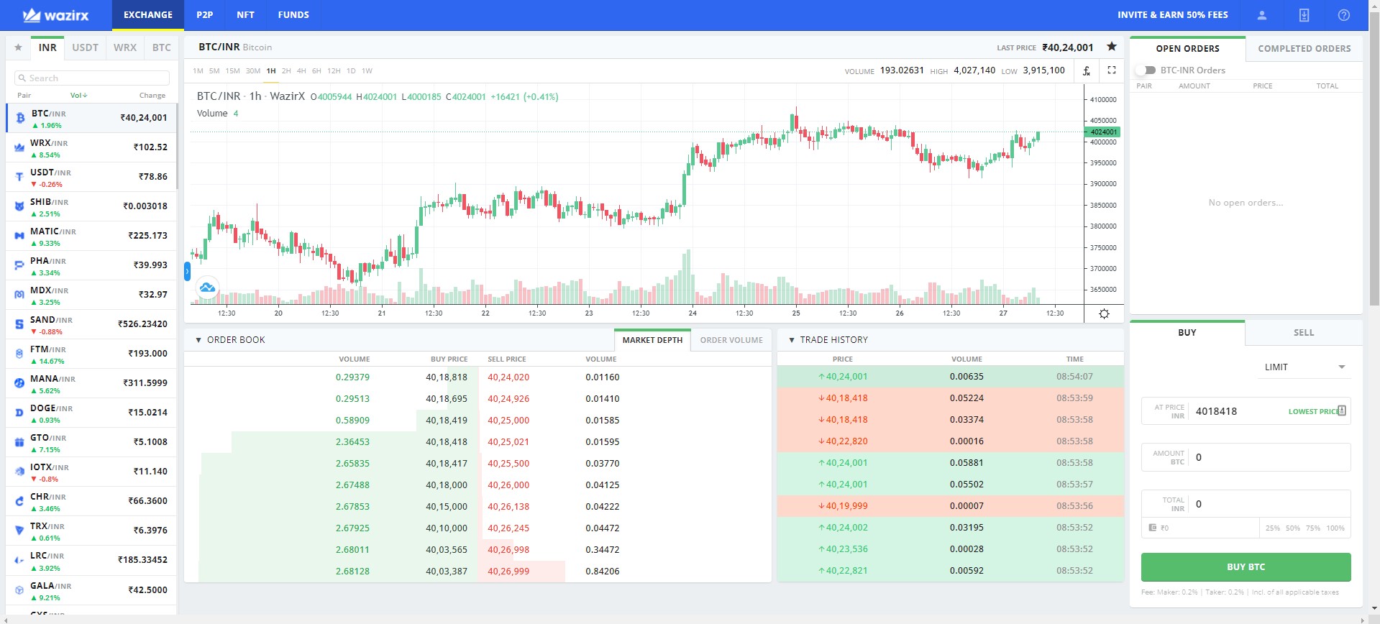
Task: Click the WazirX logo
Action: [x=56, y=15]
